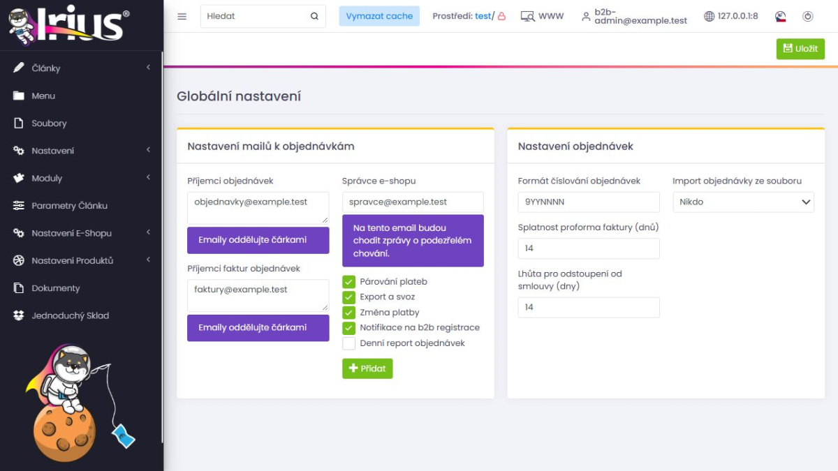838x471 pixels.
Task: Uncheck the Párování plateb checkbox
Action: 349,282
